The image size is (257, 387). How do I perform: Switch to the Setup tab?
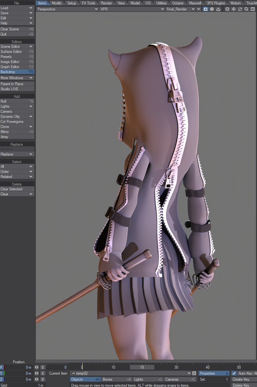[72, 3]
